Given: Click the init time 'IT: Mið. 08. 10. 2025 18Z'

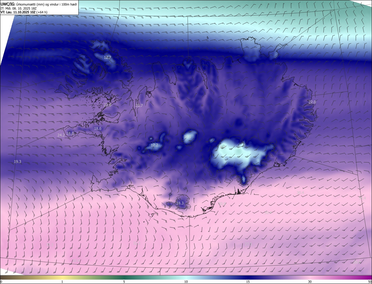Looking at the screenshot, I should click(19, 8).
